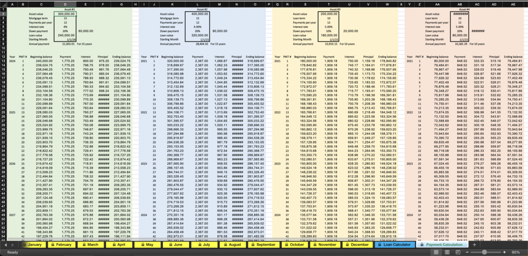Select row 12 header
Screen dimensions: 528x256
(3, 57)
